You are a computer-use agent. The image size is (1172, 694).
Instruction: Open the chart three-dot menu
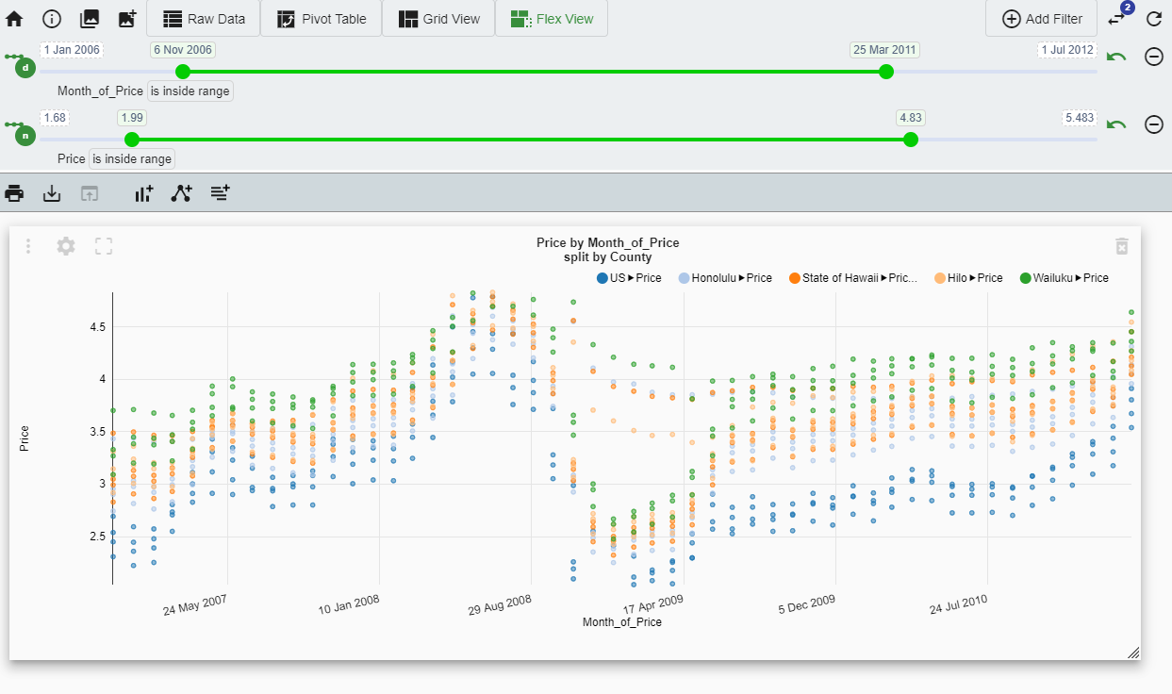28,246
